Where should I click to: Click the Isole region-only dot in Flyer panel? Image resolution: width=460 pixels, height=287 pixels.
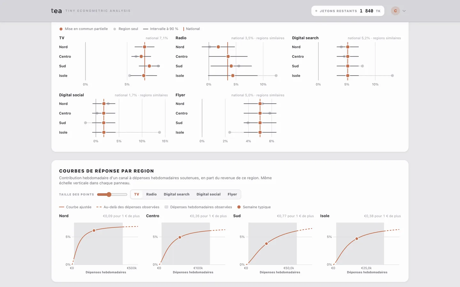(x=230, y=132)
